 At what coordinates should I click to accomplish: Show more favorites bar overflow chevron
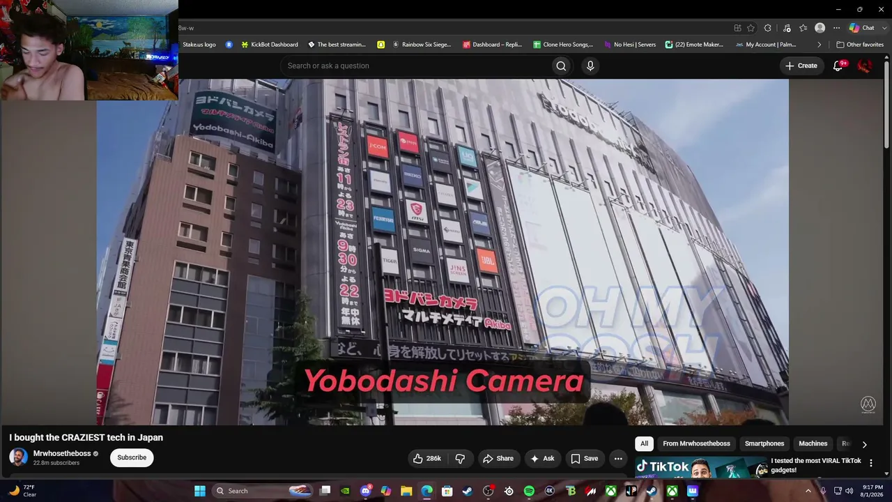819,45
